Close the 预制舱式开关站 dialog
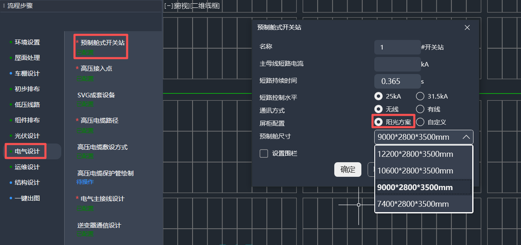This screenshot has height=245, width=521. coord(467,27)
